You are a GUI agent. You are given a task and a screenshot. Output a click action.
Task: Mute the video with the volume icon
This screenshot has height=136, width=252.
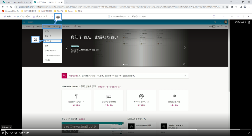coord(16,133)
